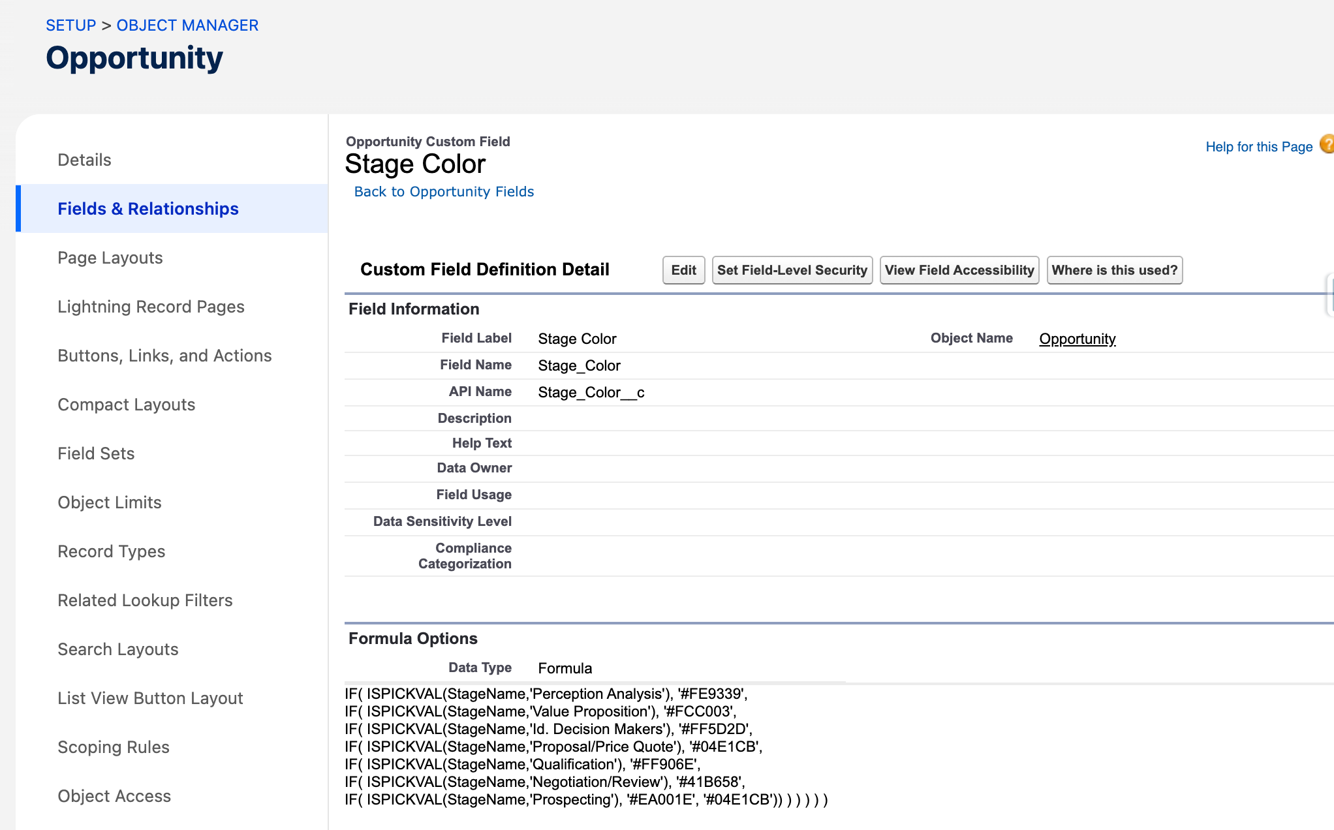Open the Opportunity object name link
This screenshot has height=830, width=1334.
(x=1077, y=339)
